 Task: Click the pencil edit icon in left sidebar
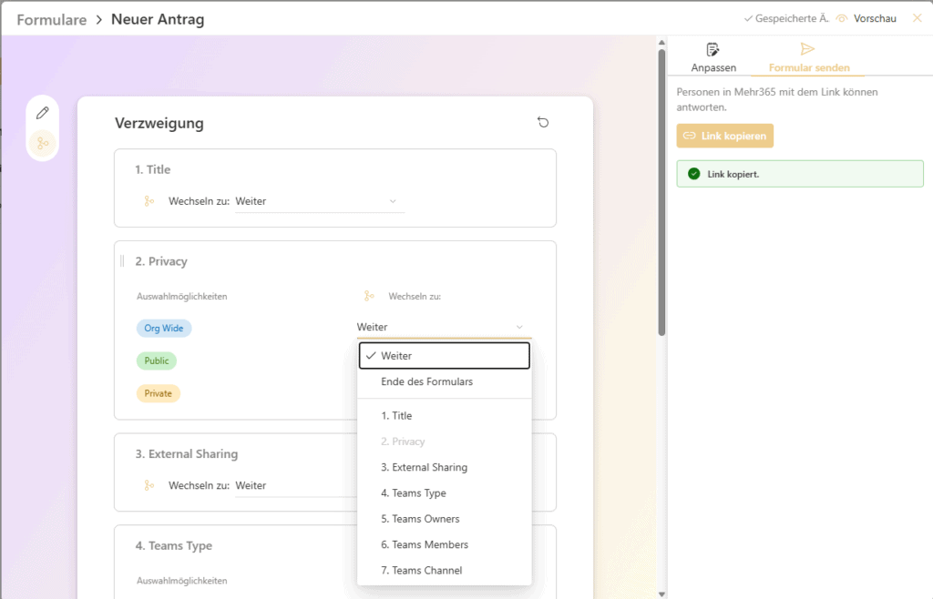42,113
